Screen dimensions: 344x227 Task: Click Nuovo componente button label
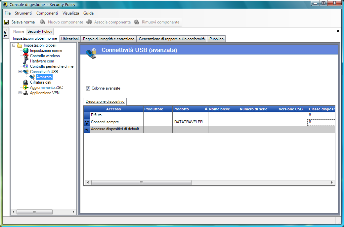65,22
